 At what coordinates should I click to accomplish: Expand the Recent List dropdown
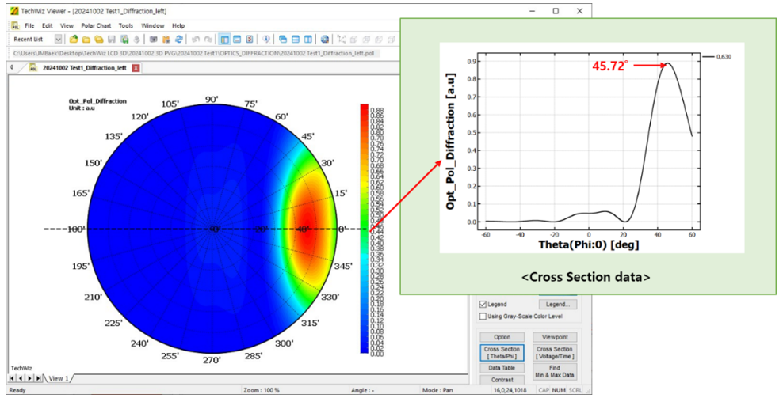tap(59, 39)
